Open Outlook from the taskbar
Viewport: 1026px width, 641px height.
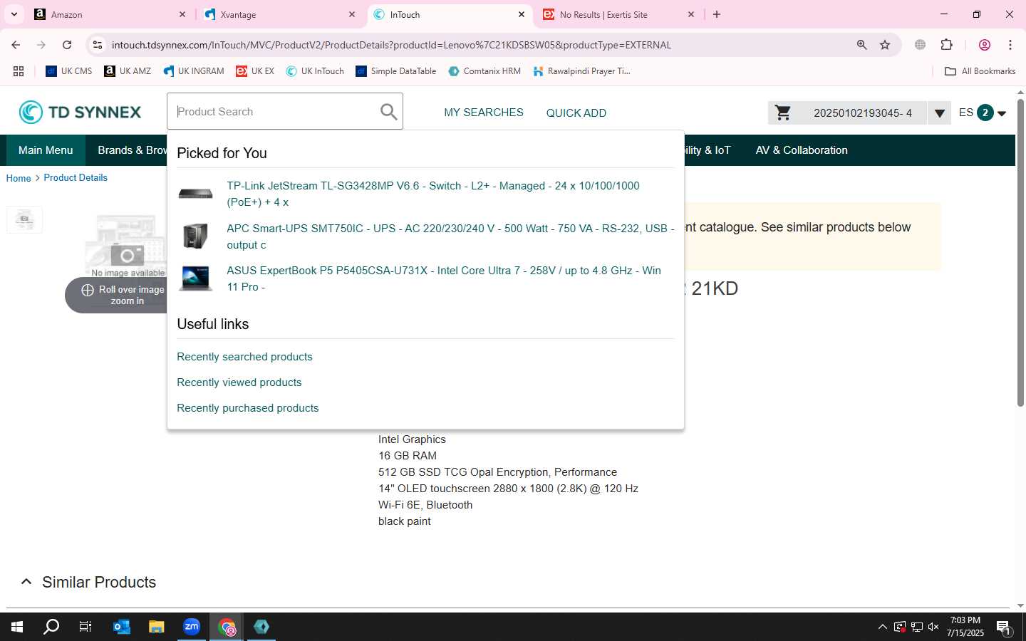point(122,627)
